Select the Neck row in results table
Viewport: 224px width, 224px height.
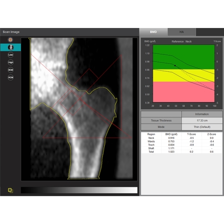(181, 138)
